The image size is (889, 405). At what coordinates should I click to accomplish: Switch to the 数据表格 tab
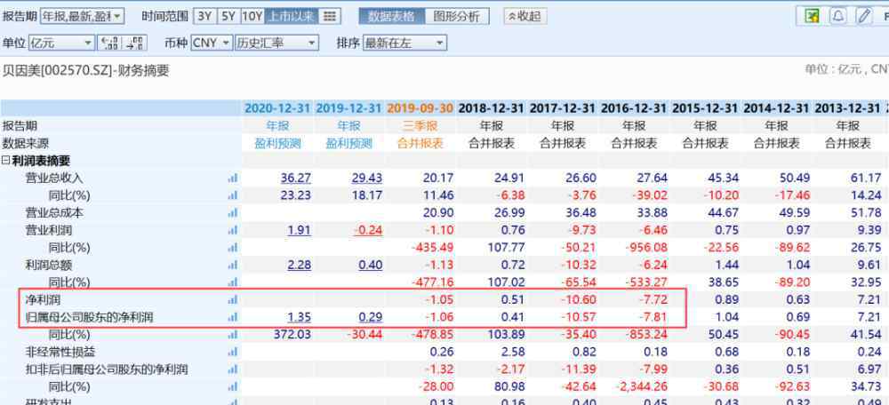pos(391,16)
